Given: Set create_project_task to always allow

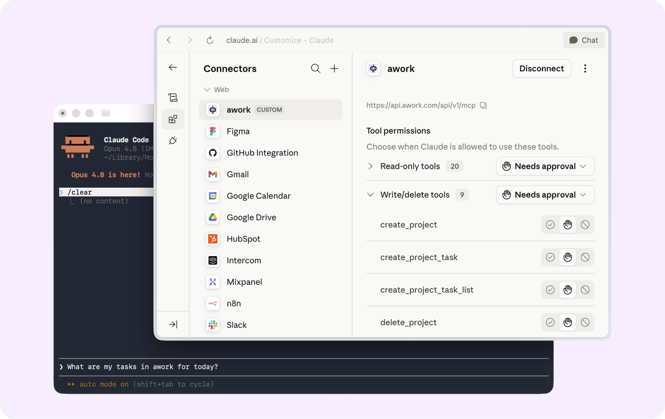Looking at the screenshot, I should pyautogui.click(x=550, y=257).
